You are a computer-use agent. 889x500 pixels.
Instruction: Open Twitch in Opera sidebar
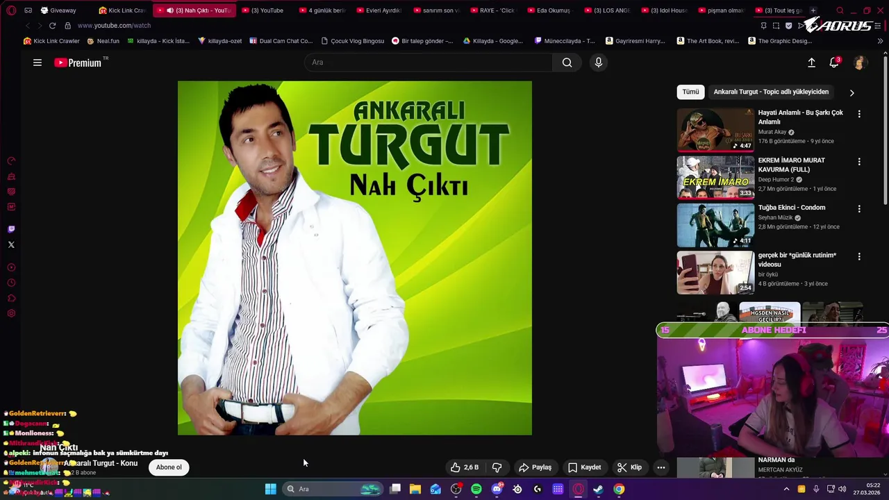point(11,229)
